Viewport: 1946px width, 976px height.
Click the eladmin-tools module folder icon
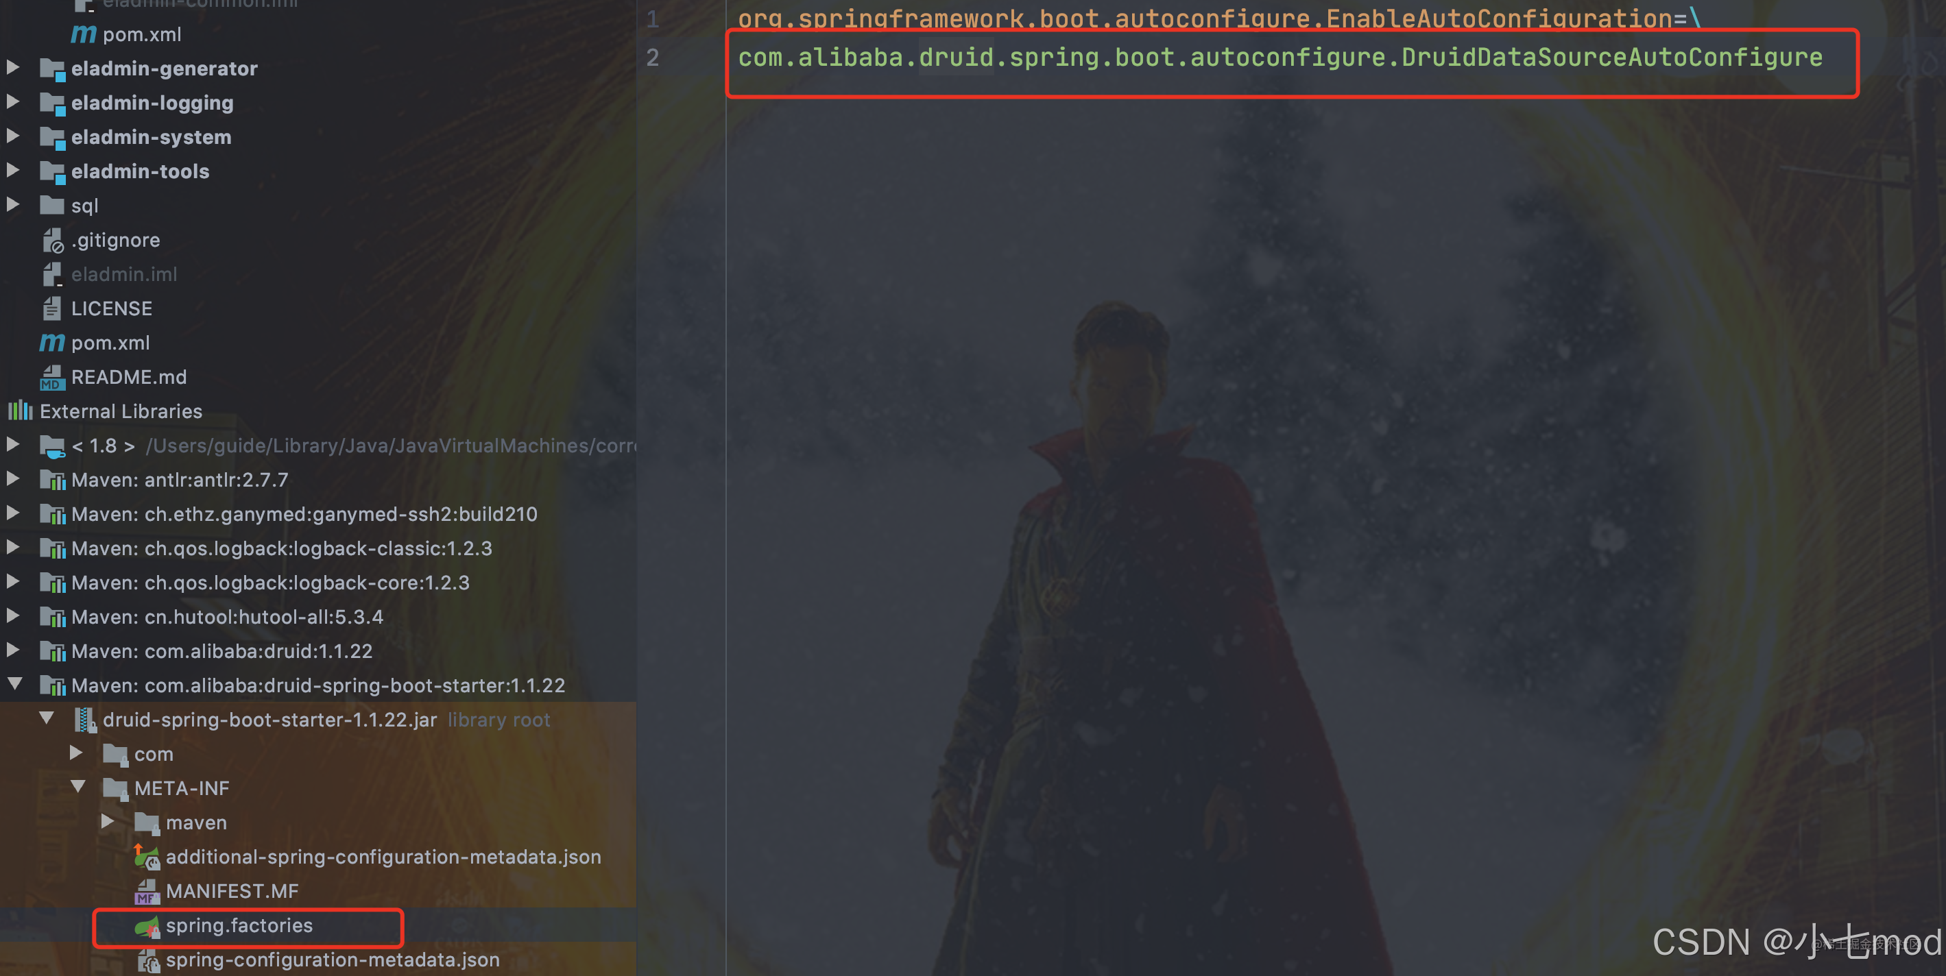tap(52, 172)
